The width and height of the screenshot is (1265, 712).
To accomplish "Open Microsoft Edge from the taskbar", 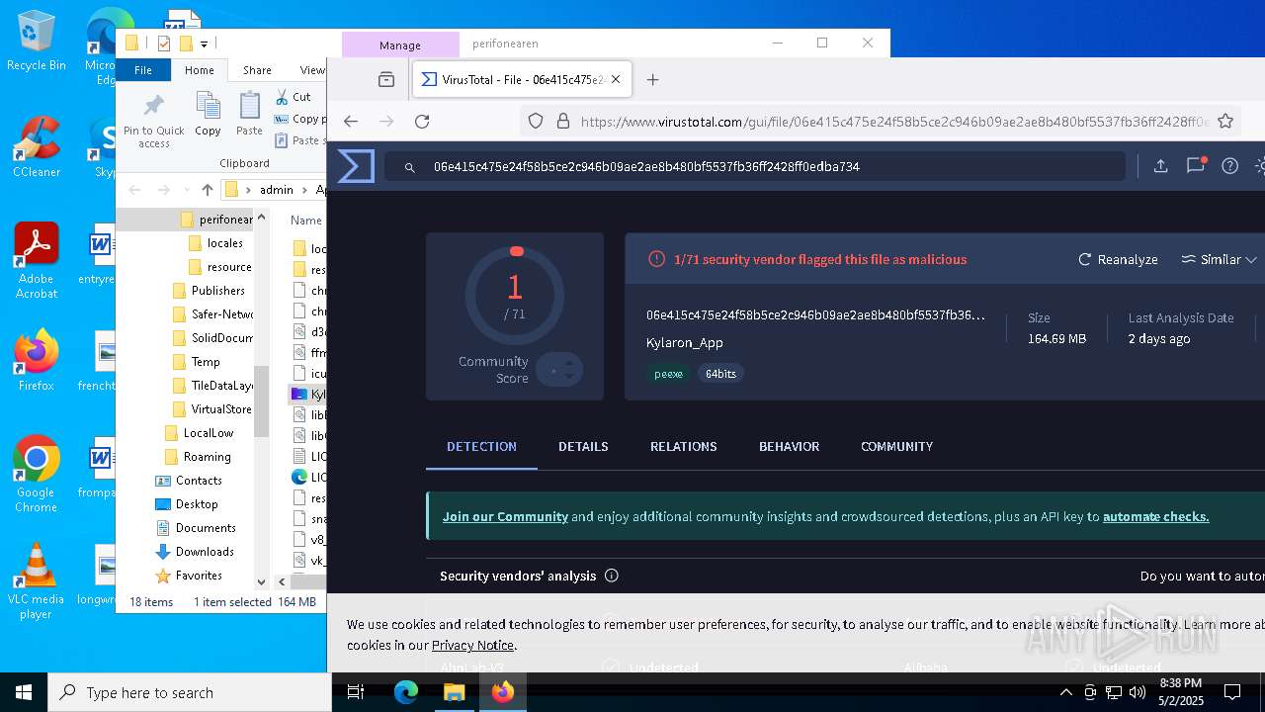I will pyautogui.click(x=405, y=692).
